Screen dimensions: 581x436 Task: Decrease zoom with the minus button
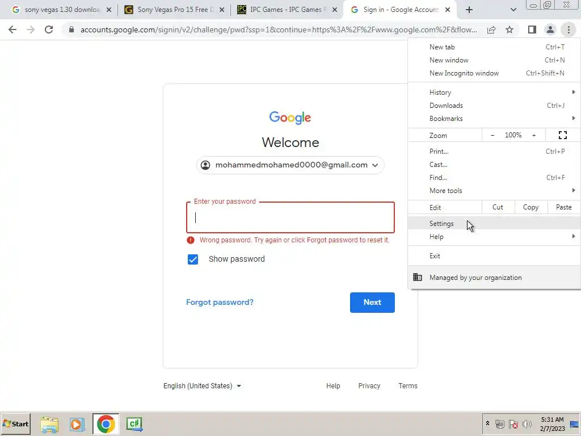click(x=492, y=135)
